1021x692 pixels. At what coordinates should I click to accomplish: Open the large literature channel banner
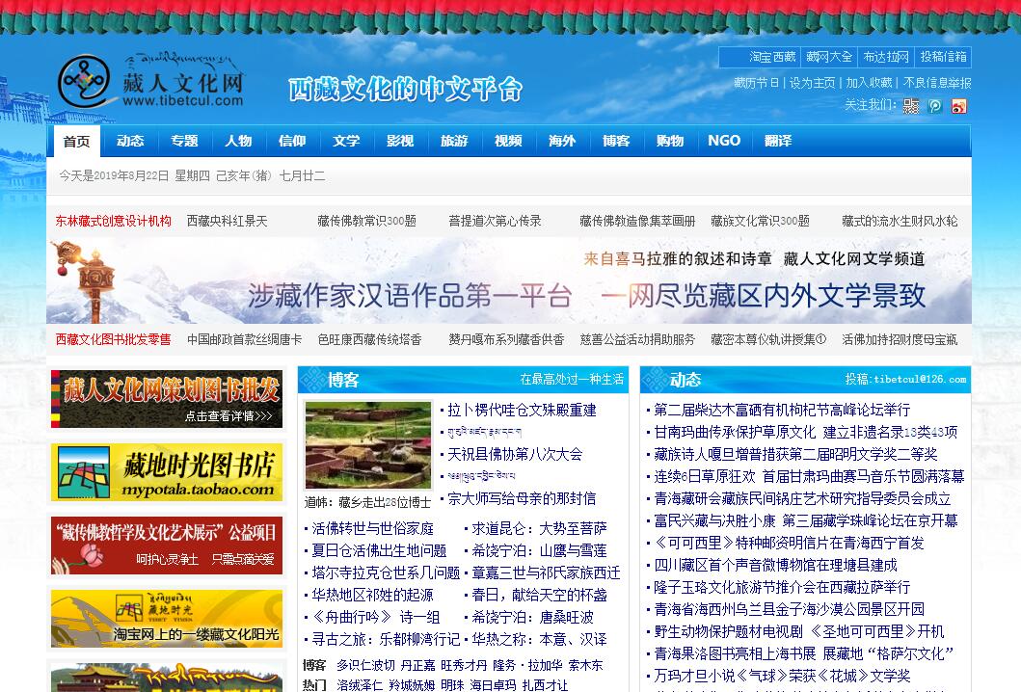point(508,280)
